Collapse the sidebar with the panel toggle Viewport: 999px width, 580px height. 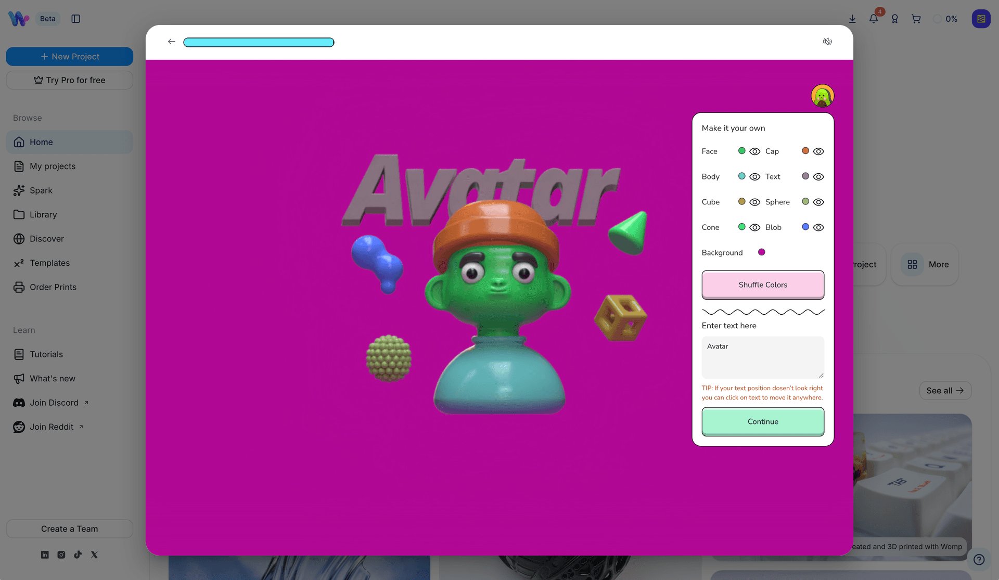[x=76, y=18]
